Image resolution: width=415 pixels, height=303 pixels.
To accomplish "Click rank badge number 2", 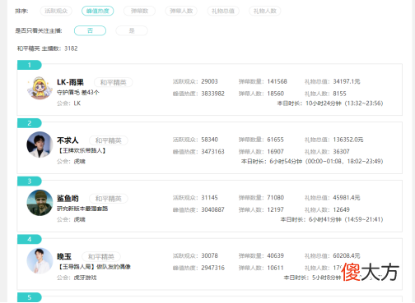I will pyautogui.click(x=30, y=123).
